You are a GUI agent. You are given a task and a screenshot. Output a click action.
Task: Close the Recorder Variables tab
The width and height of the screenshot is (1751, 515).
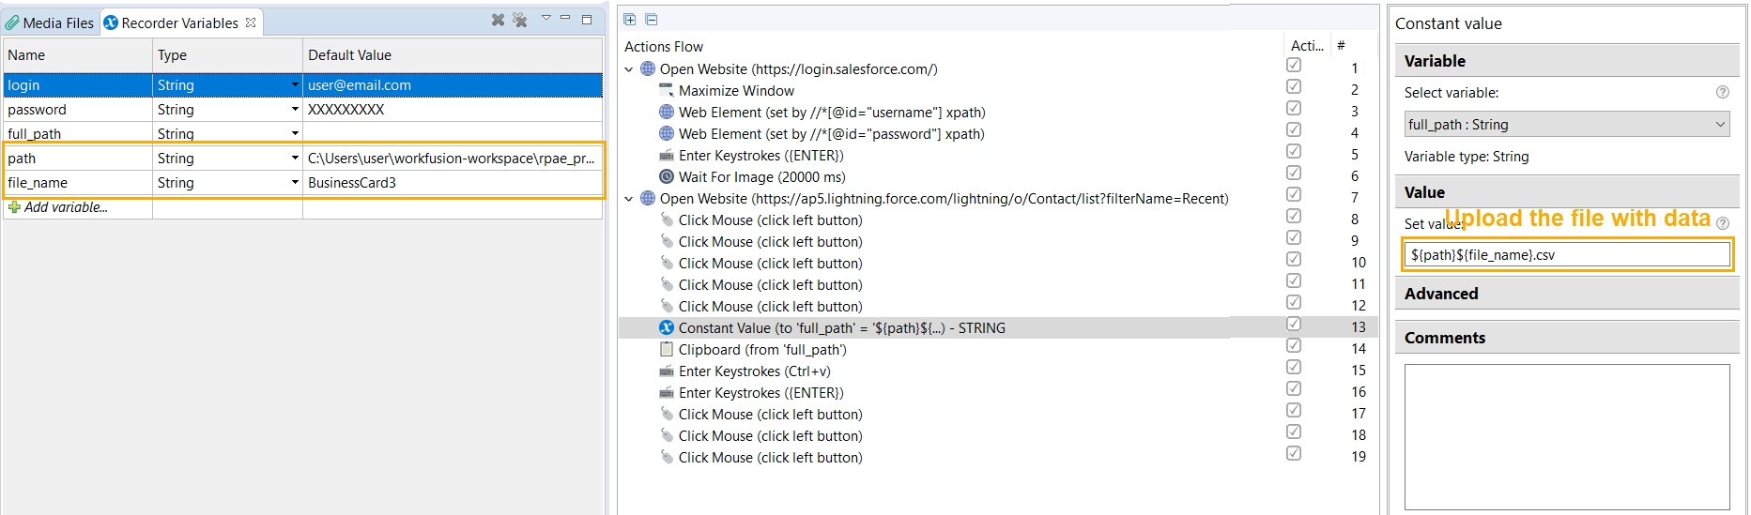point(251,23)
